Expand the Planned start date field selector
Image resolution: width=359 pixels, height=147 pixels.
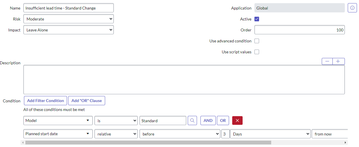point(58,134)
